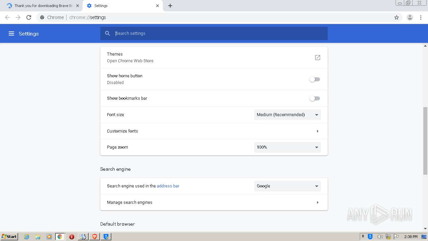428x241 pixels.
Task: Click the Open Chrome Web Store text
Action: point(130,61)
